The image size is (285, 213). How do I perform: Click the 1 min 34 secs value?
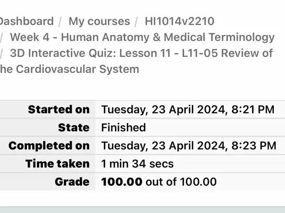(138, 164)
